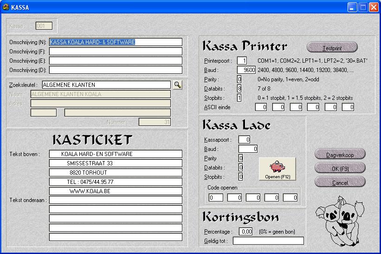Select the Kassa Lade Stopbits field
The image size is (381, 254).
[x=240, y=177]
